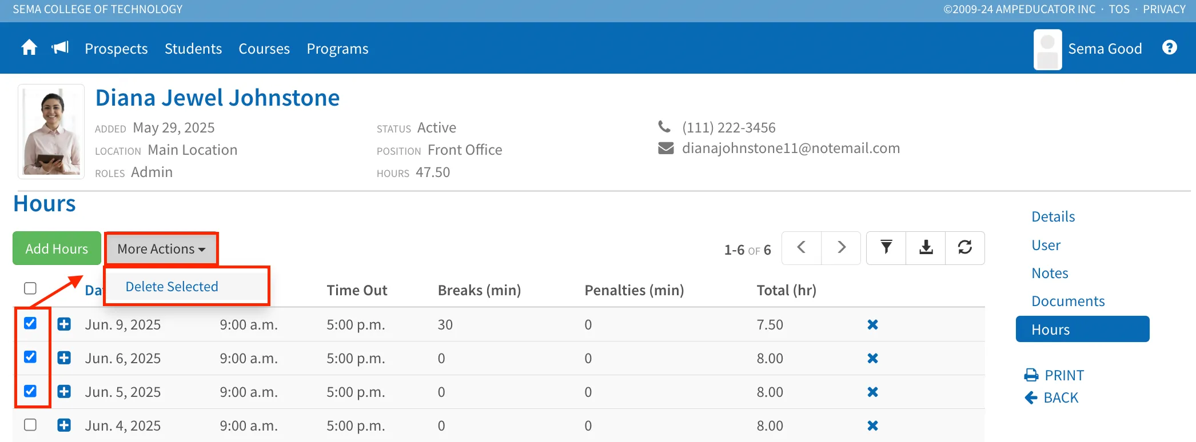Open the help question mark icon
Image resolution: width=1196 pixels, height=442 pixels.
[1170, 48]
